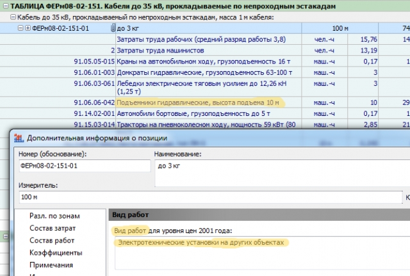Click into the Наименование text area
This screenshot has width=410, height=276.
(x=283, y=173)
